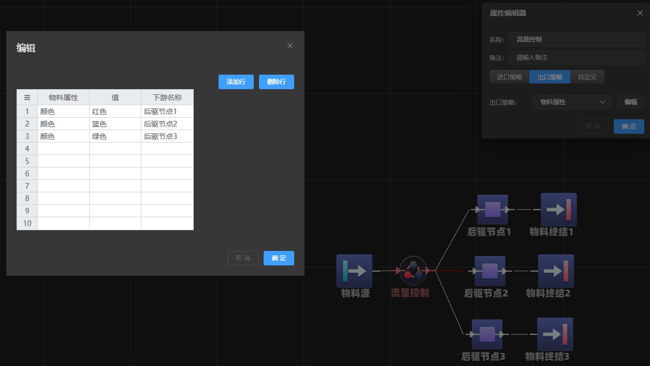
Task: Select the 物料终结3 sink node
Action: click(x=555, y=334)
